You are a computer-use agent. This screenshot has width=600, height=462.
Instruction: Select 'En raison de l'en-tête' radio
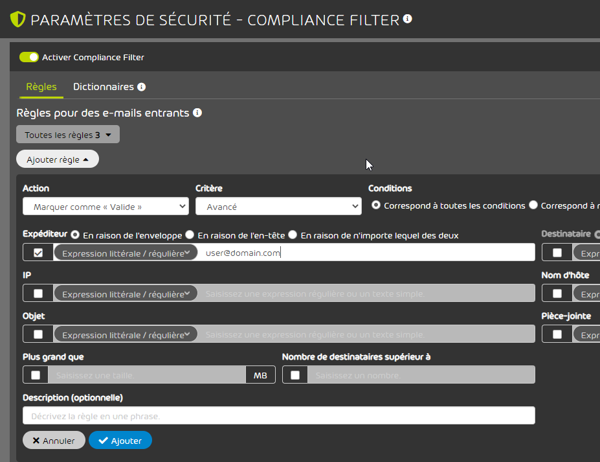point(190,235)
